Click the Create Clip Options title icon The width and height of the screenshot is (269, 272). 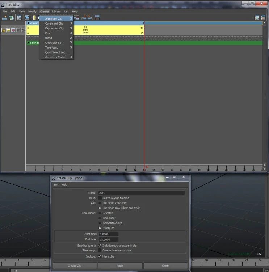[x=54, y=178]
